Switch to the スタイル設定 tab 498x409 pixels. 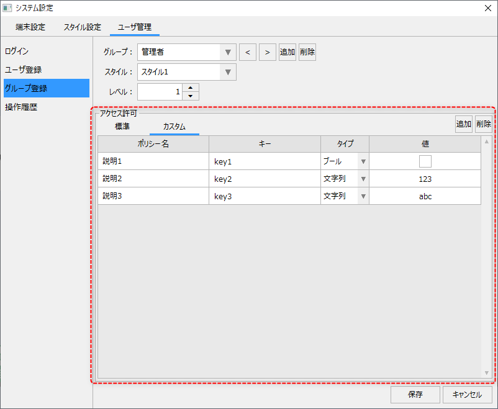(x=82, y=27)
